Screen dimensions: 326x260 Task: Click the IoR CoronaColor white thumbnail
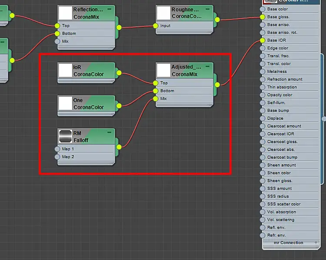tap(65, 70)
